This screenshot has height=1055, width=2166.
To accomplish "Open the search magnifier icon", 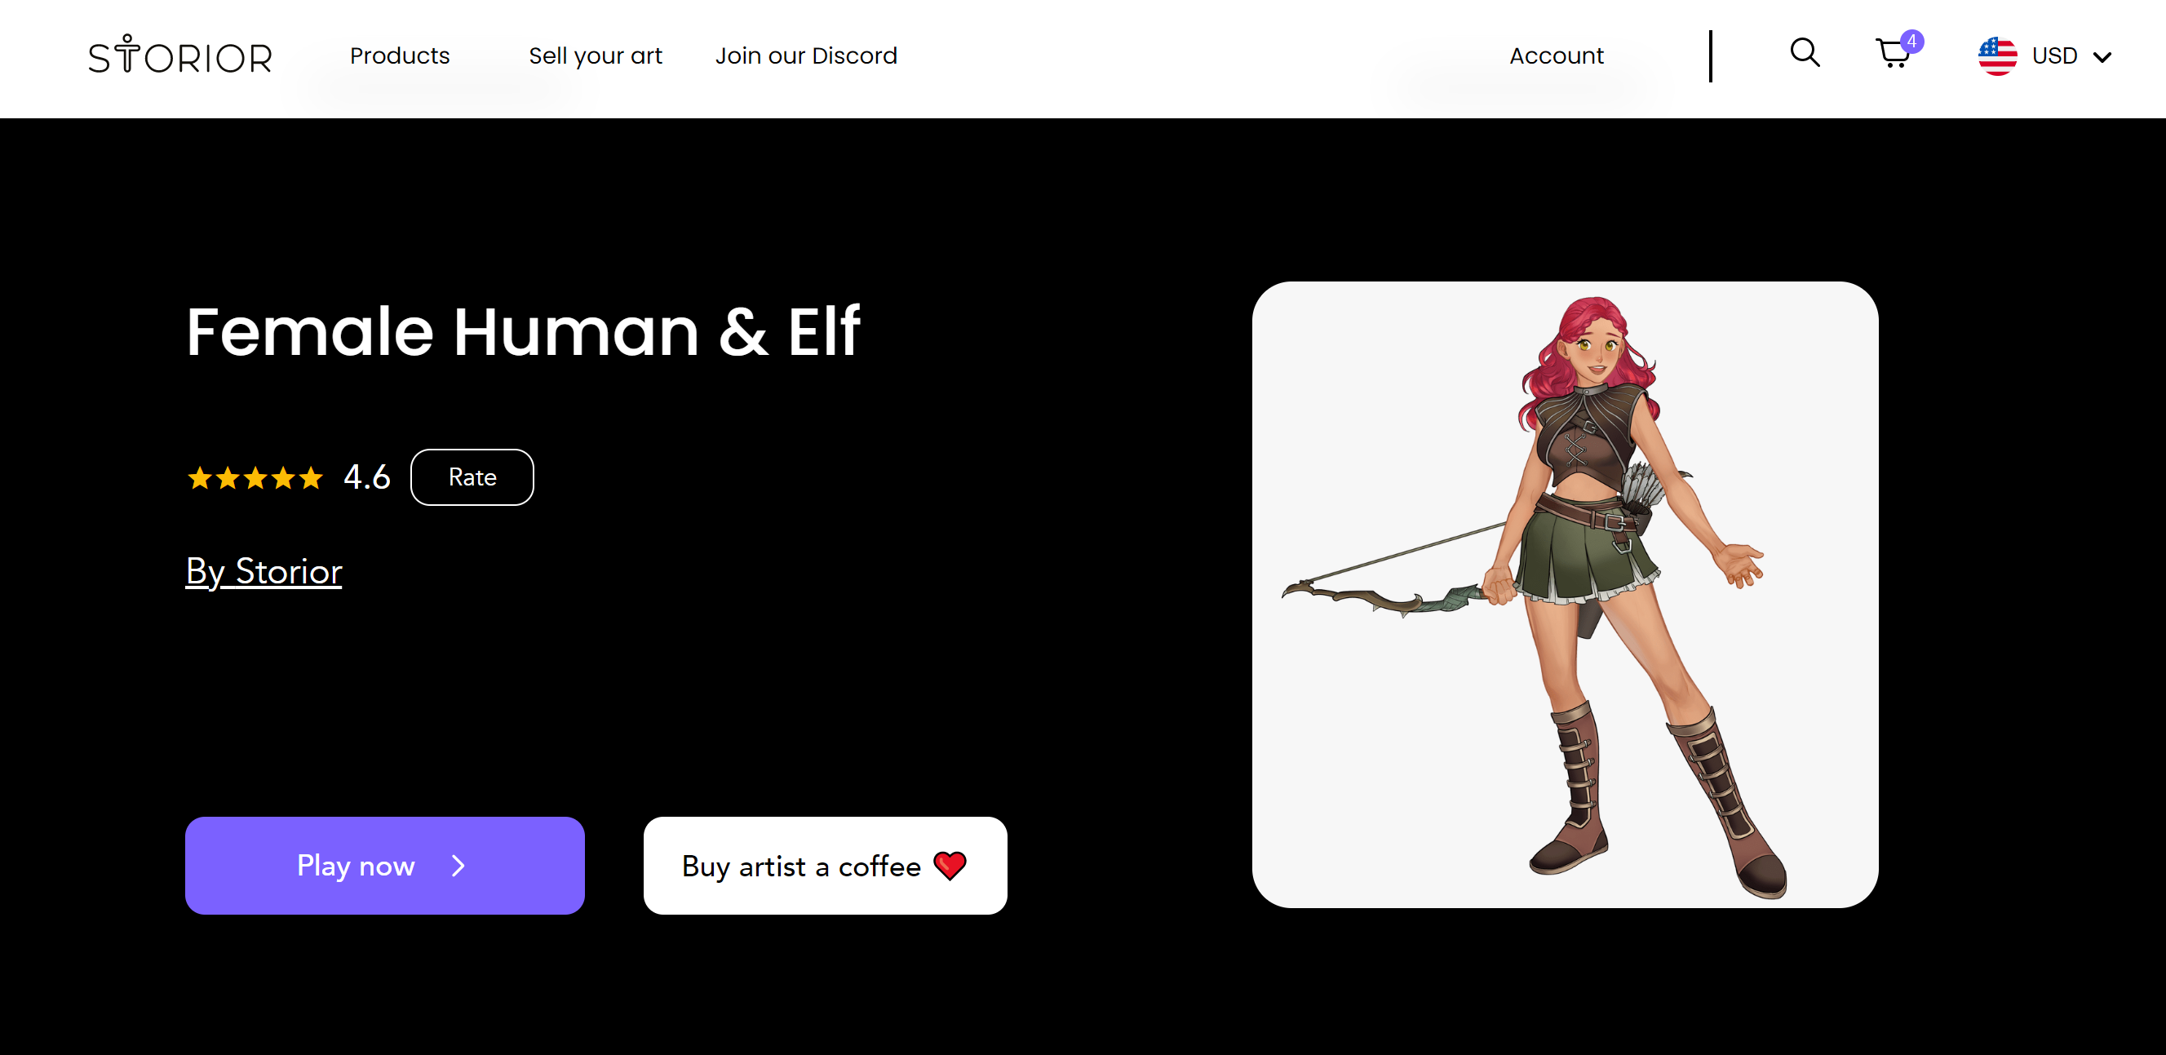I will click(1805, 53).
